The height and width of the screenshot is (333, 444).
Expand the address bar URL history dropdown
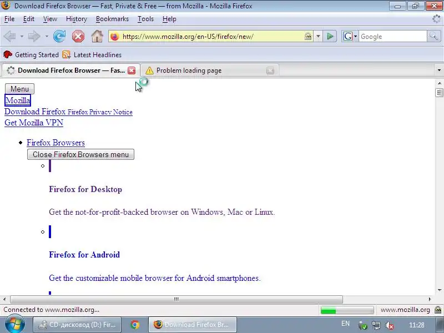(x=318, y=36)
